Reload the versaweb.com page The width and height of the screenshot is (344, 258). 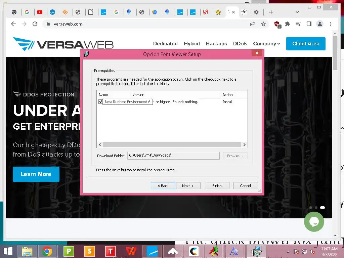pyautogui.click(x=35, y=24)
